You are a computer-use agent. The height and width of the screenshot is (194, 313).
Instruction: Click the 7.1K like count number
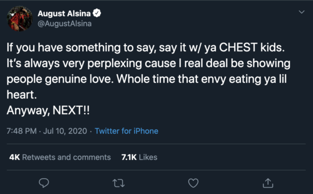(129, 157)
